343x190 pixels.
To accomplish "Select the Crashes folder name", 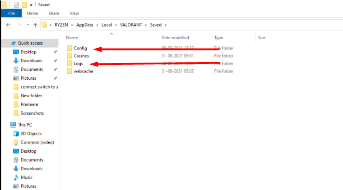I will tap(81, 56).
